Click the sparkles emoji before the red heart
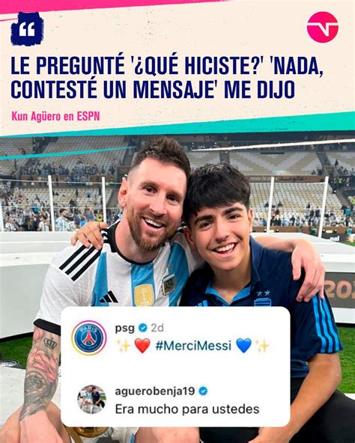Image resolution: width=355 pixels, height=443 pixels. point(123,346)
